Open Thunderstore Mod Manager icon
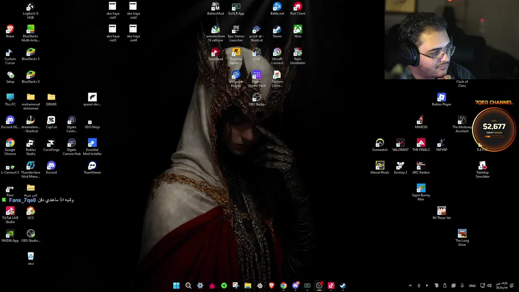Image resolution: width=519 pixels, height=292 pixels. [x=30, y=170]
